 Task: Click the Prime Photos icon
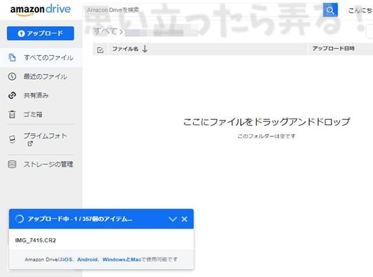tap(12, 139)
